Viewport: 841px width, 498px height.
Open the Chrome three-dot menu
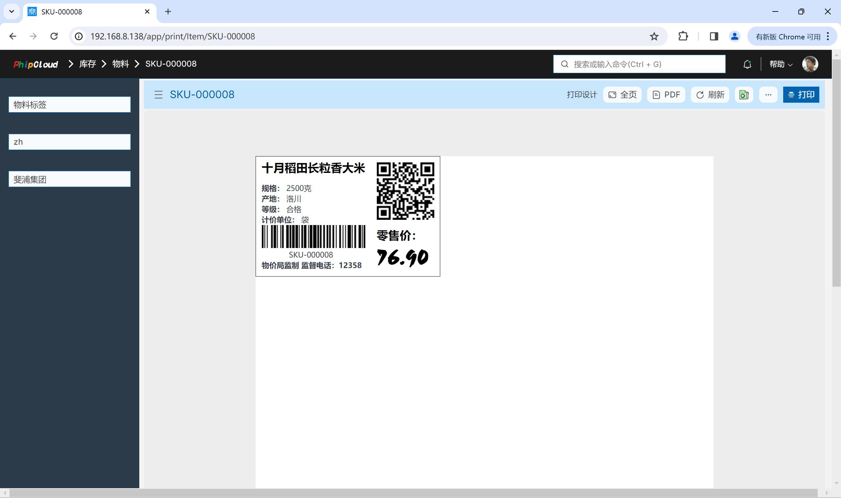pos(828,36)
